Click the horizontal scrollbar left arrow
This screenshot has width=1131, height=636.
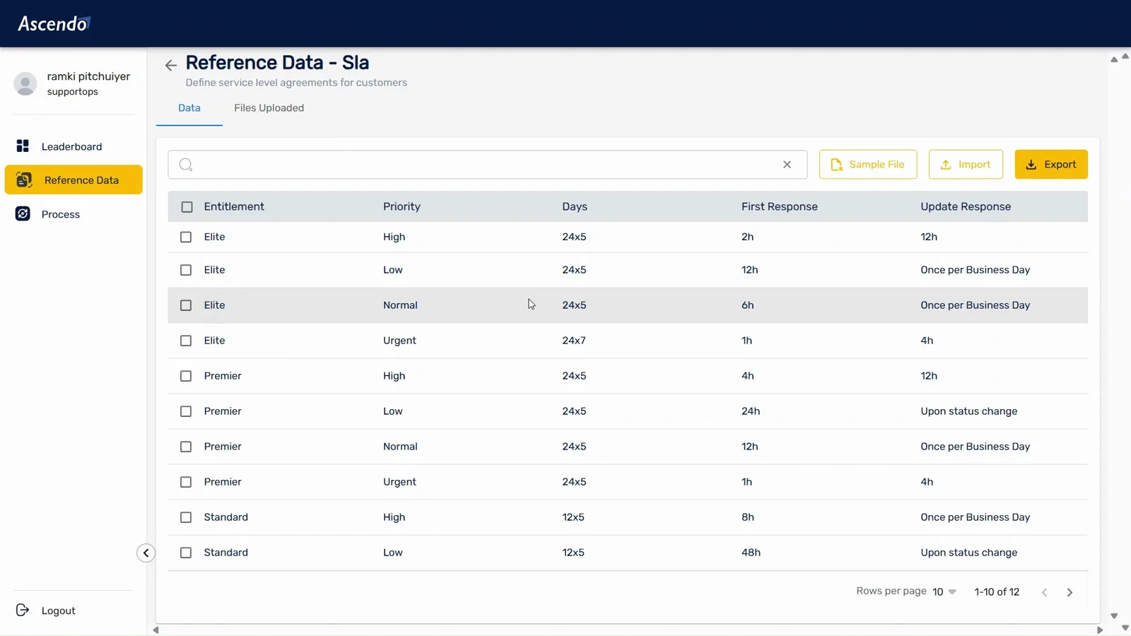point(156,630)
